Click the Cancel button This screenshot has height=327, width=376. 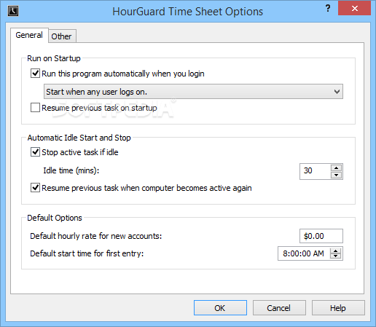[x=279, y=308]
